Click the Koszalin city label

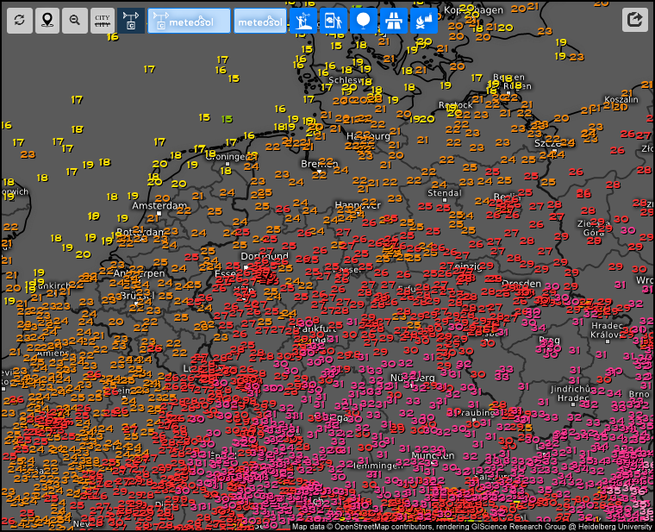coord(621,99)
